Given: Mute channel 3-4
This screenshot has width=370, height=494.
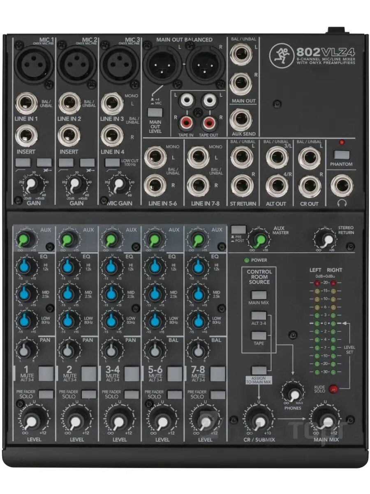Looking at the screenshot, I should [x=132, y=373].
